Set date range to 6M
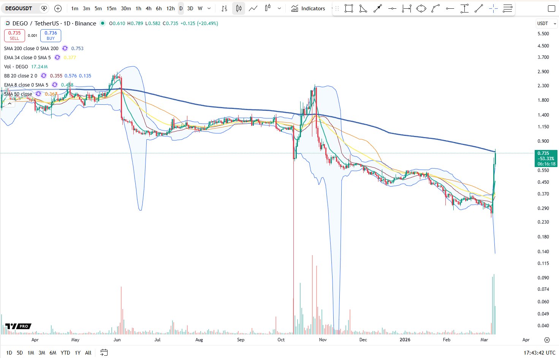This screenshot has height=358, width=559. click(53, 353)
